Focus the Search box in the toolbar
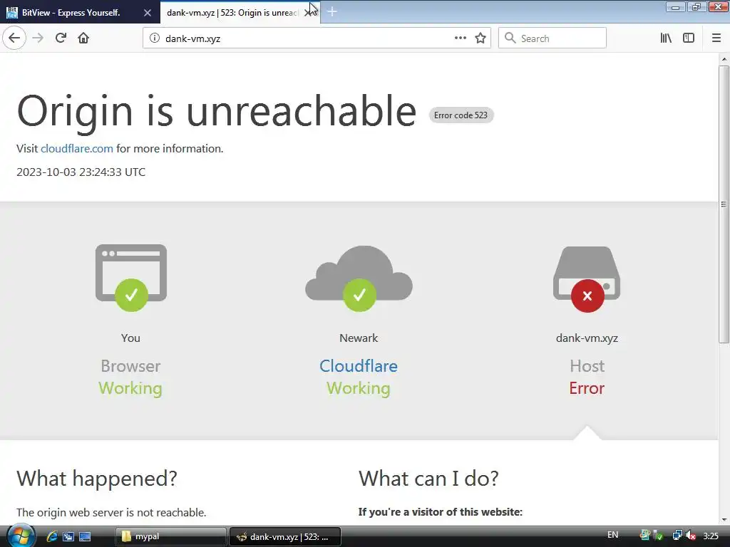730x547 pixels. [x=552, y=38]
